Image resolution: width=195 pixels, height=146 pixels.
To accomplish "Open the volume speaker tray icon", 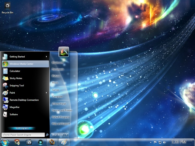I will pos(165,142).
